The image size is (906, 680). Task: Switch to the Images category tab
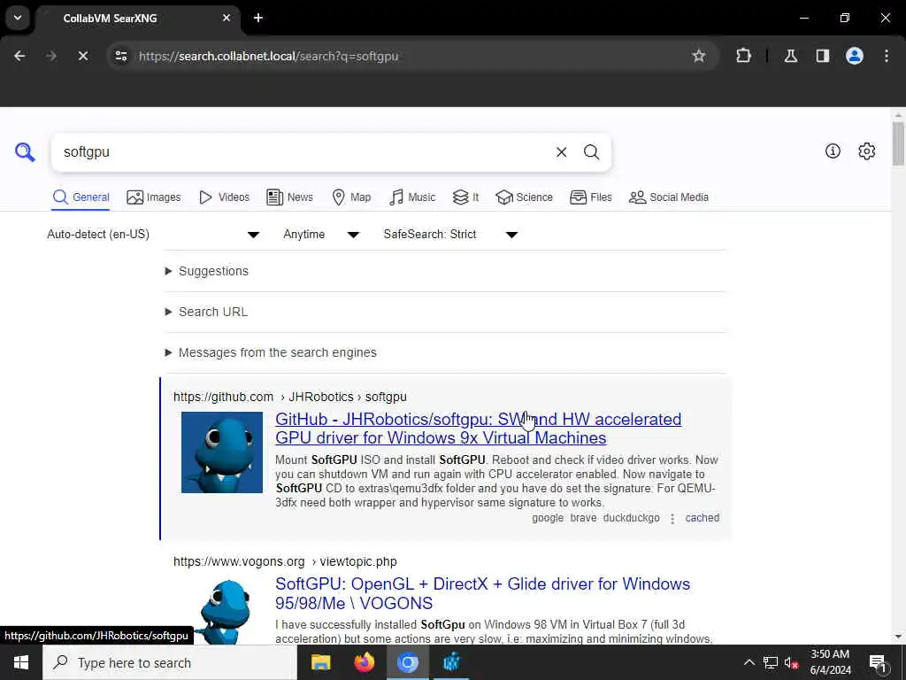tap(154, 197)
